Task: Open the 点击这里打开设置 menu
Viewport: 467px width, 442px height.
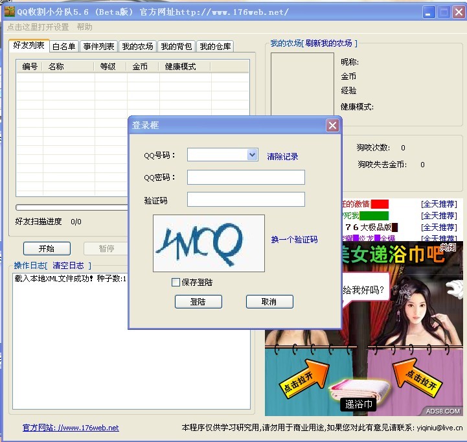Action: point(38,27)
